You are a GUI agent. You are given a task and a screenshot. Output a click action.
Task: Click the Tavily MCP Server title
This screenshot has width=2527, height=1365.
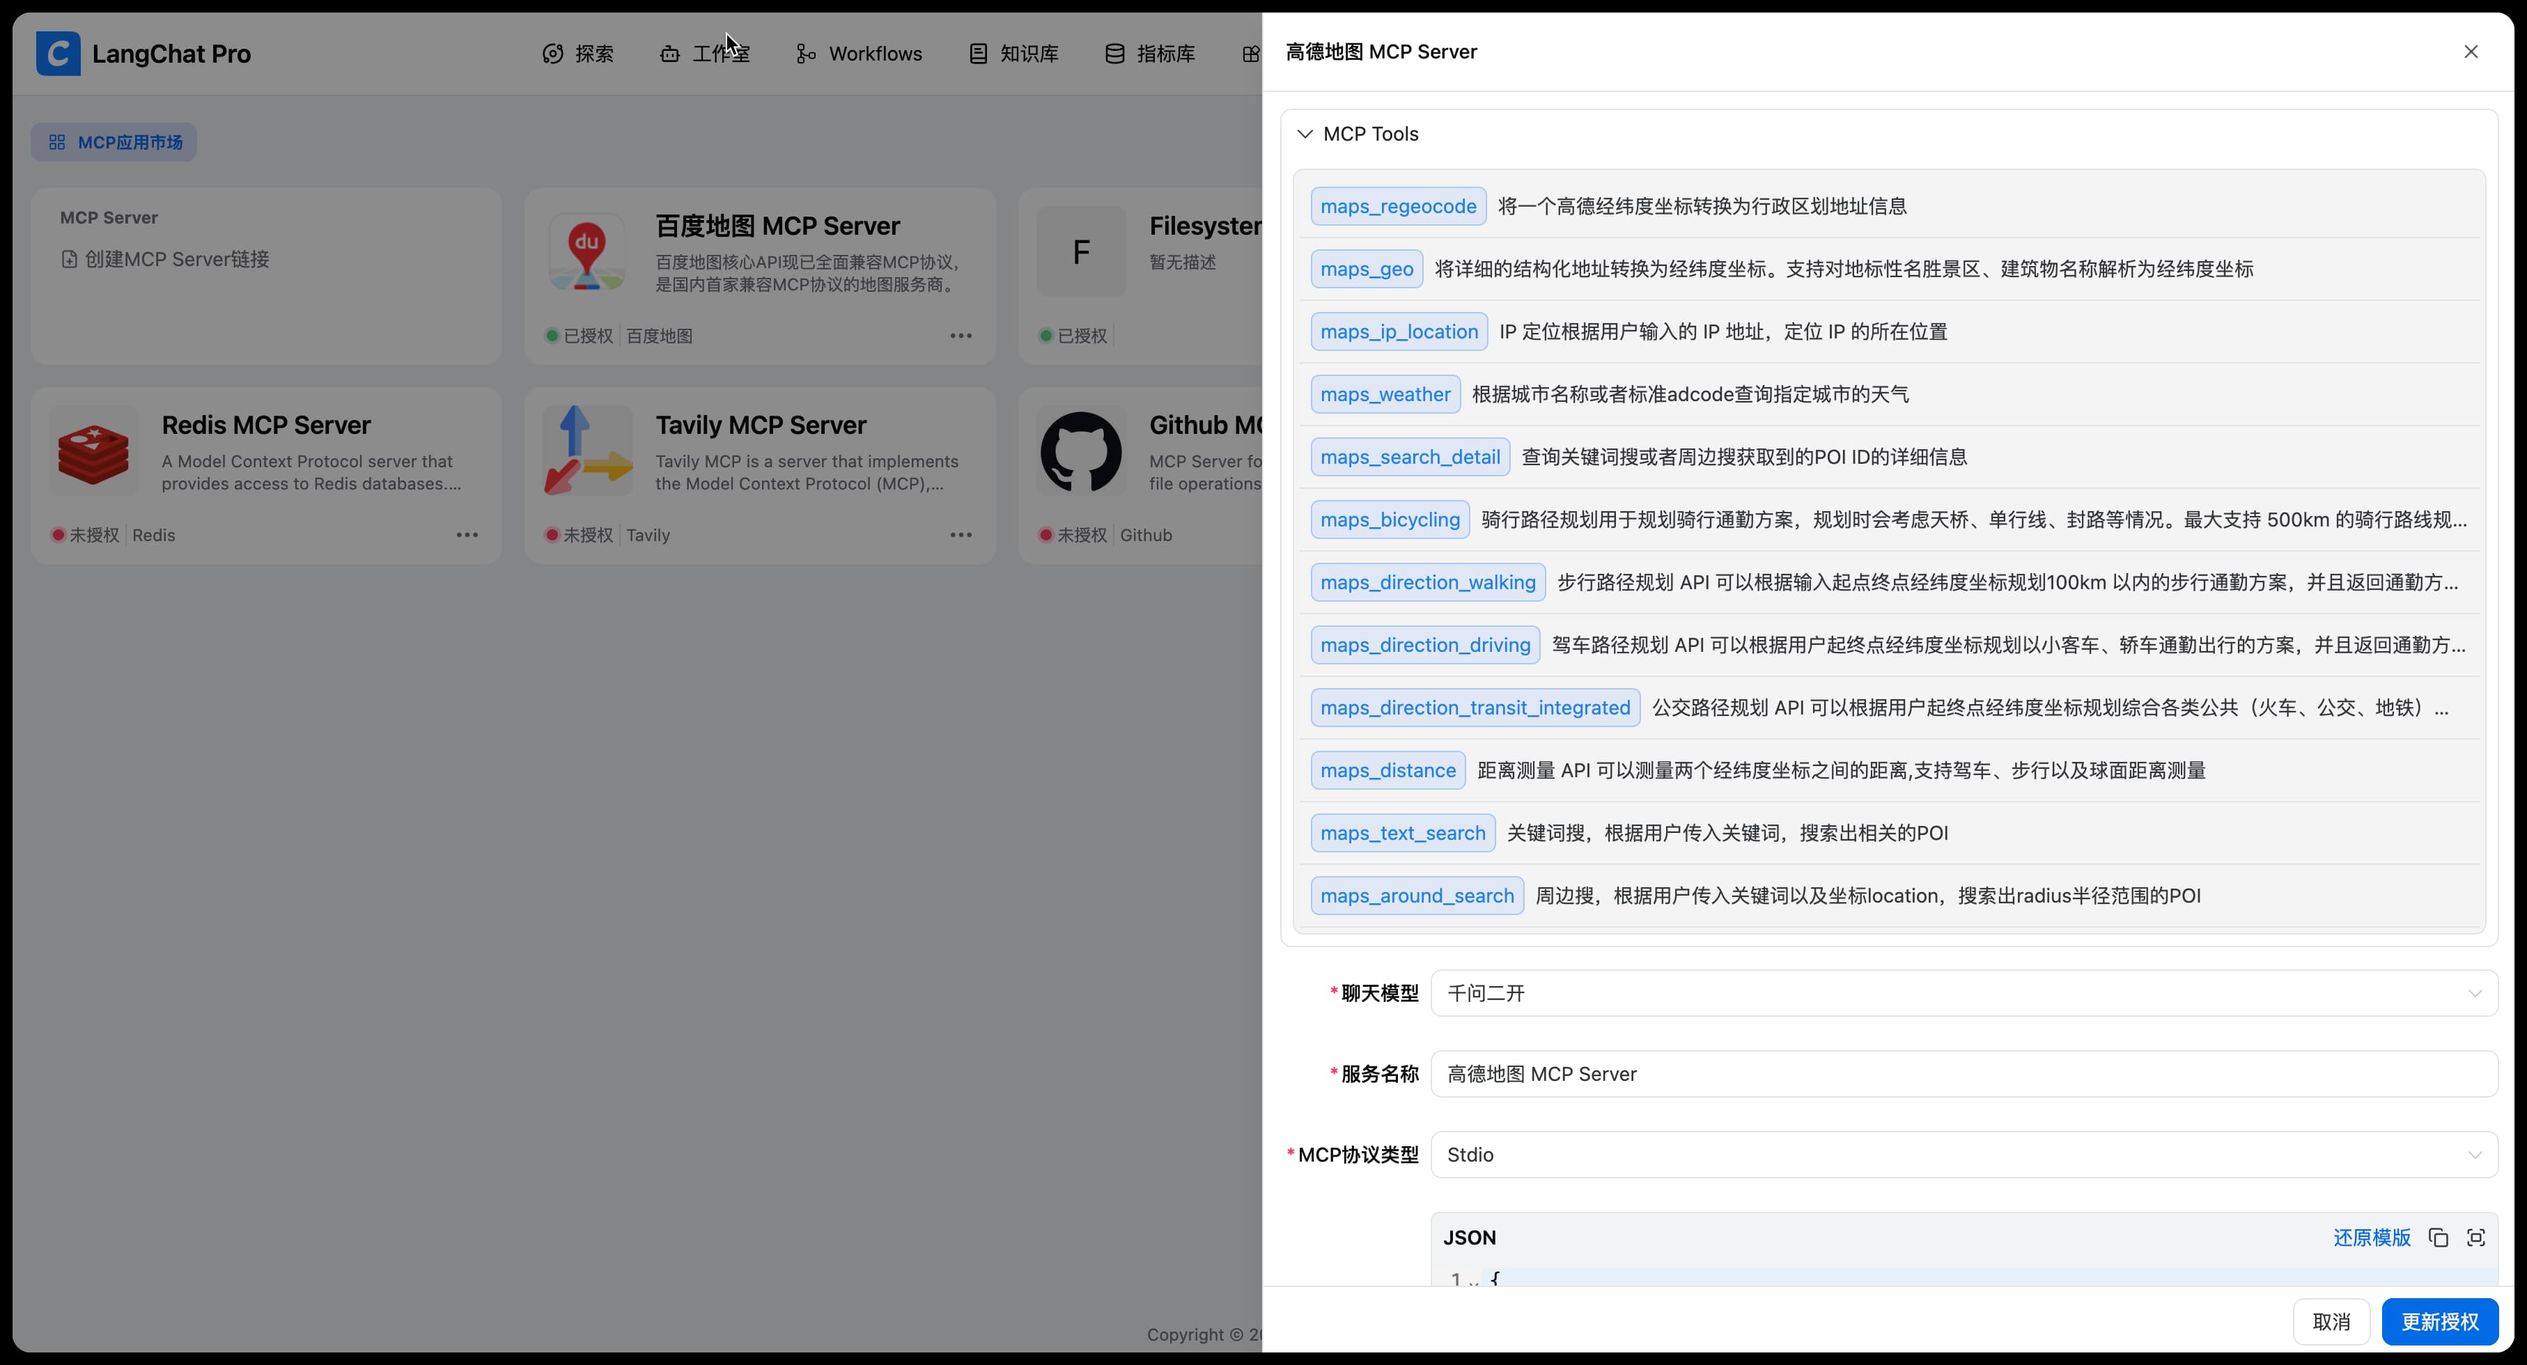(760, 425)
